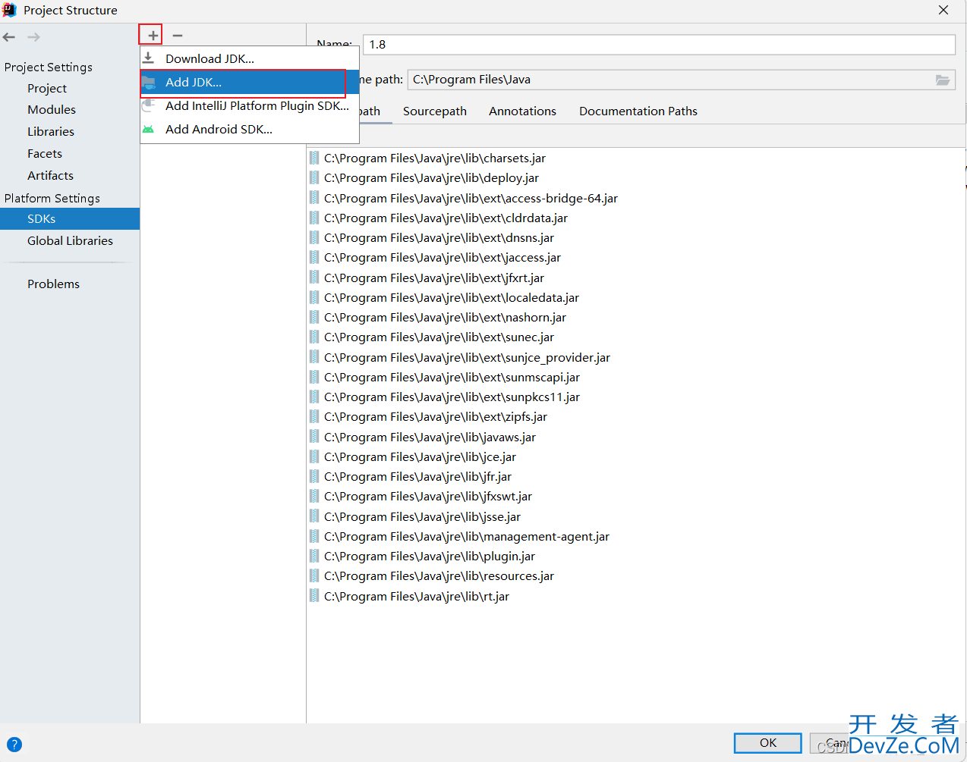Select the resources.jar entry
Screen dimensions: 967x762
(439, 575)
